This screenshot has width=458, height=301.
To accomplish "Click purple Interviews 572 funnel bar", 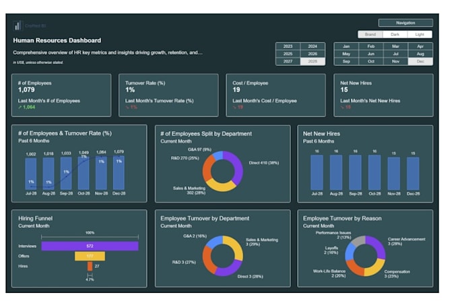I will (x=90, y=246).
